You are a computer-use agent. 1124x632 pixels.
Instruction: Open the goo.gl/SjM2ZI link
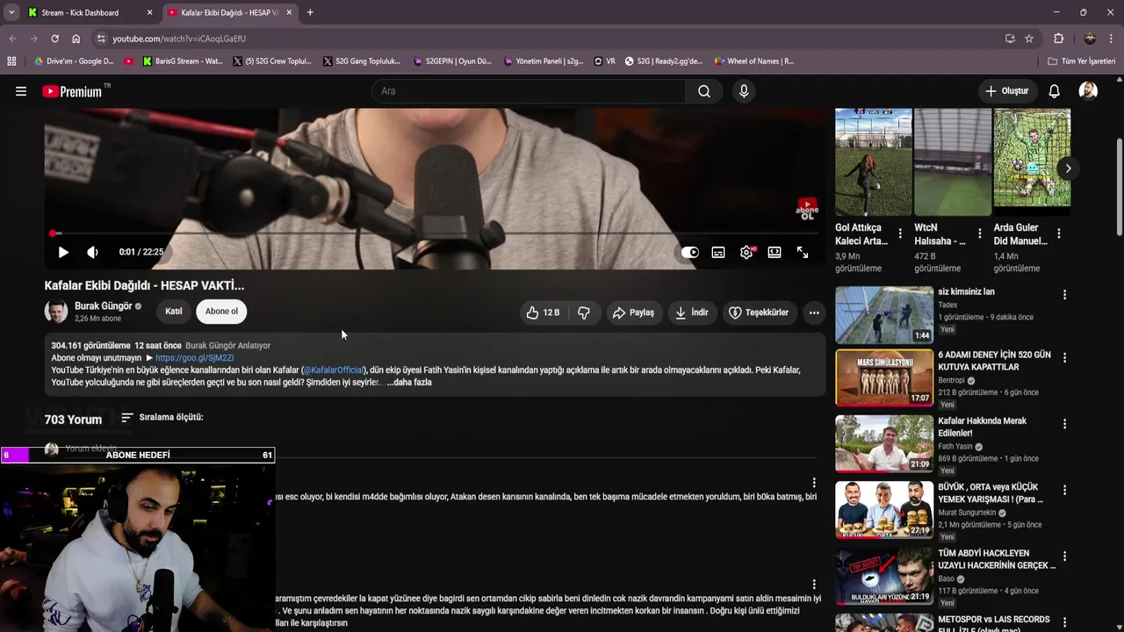click(x=195, y=358)
